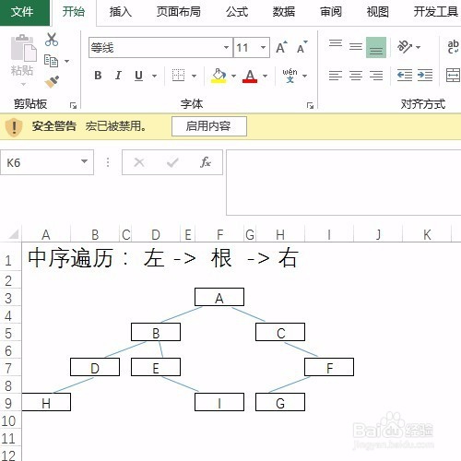461x461 pixels.
Task: Switch to the 页面布局 tab
Action: click(x=179, y=12)
